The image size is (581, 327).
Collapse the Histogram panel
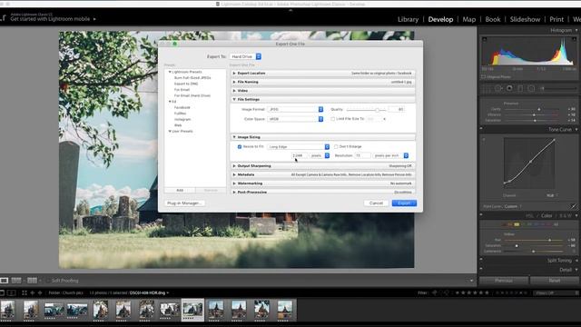tap(576, 30)
